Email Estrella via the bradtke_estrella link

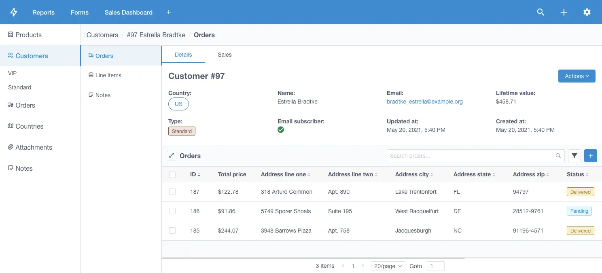(x=424, y=102)
